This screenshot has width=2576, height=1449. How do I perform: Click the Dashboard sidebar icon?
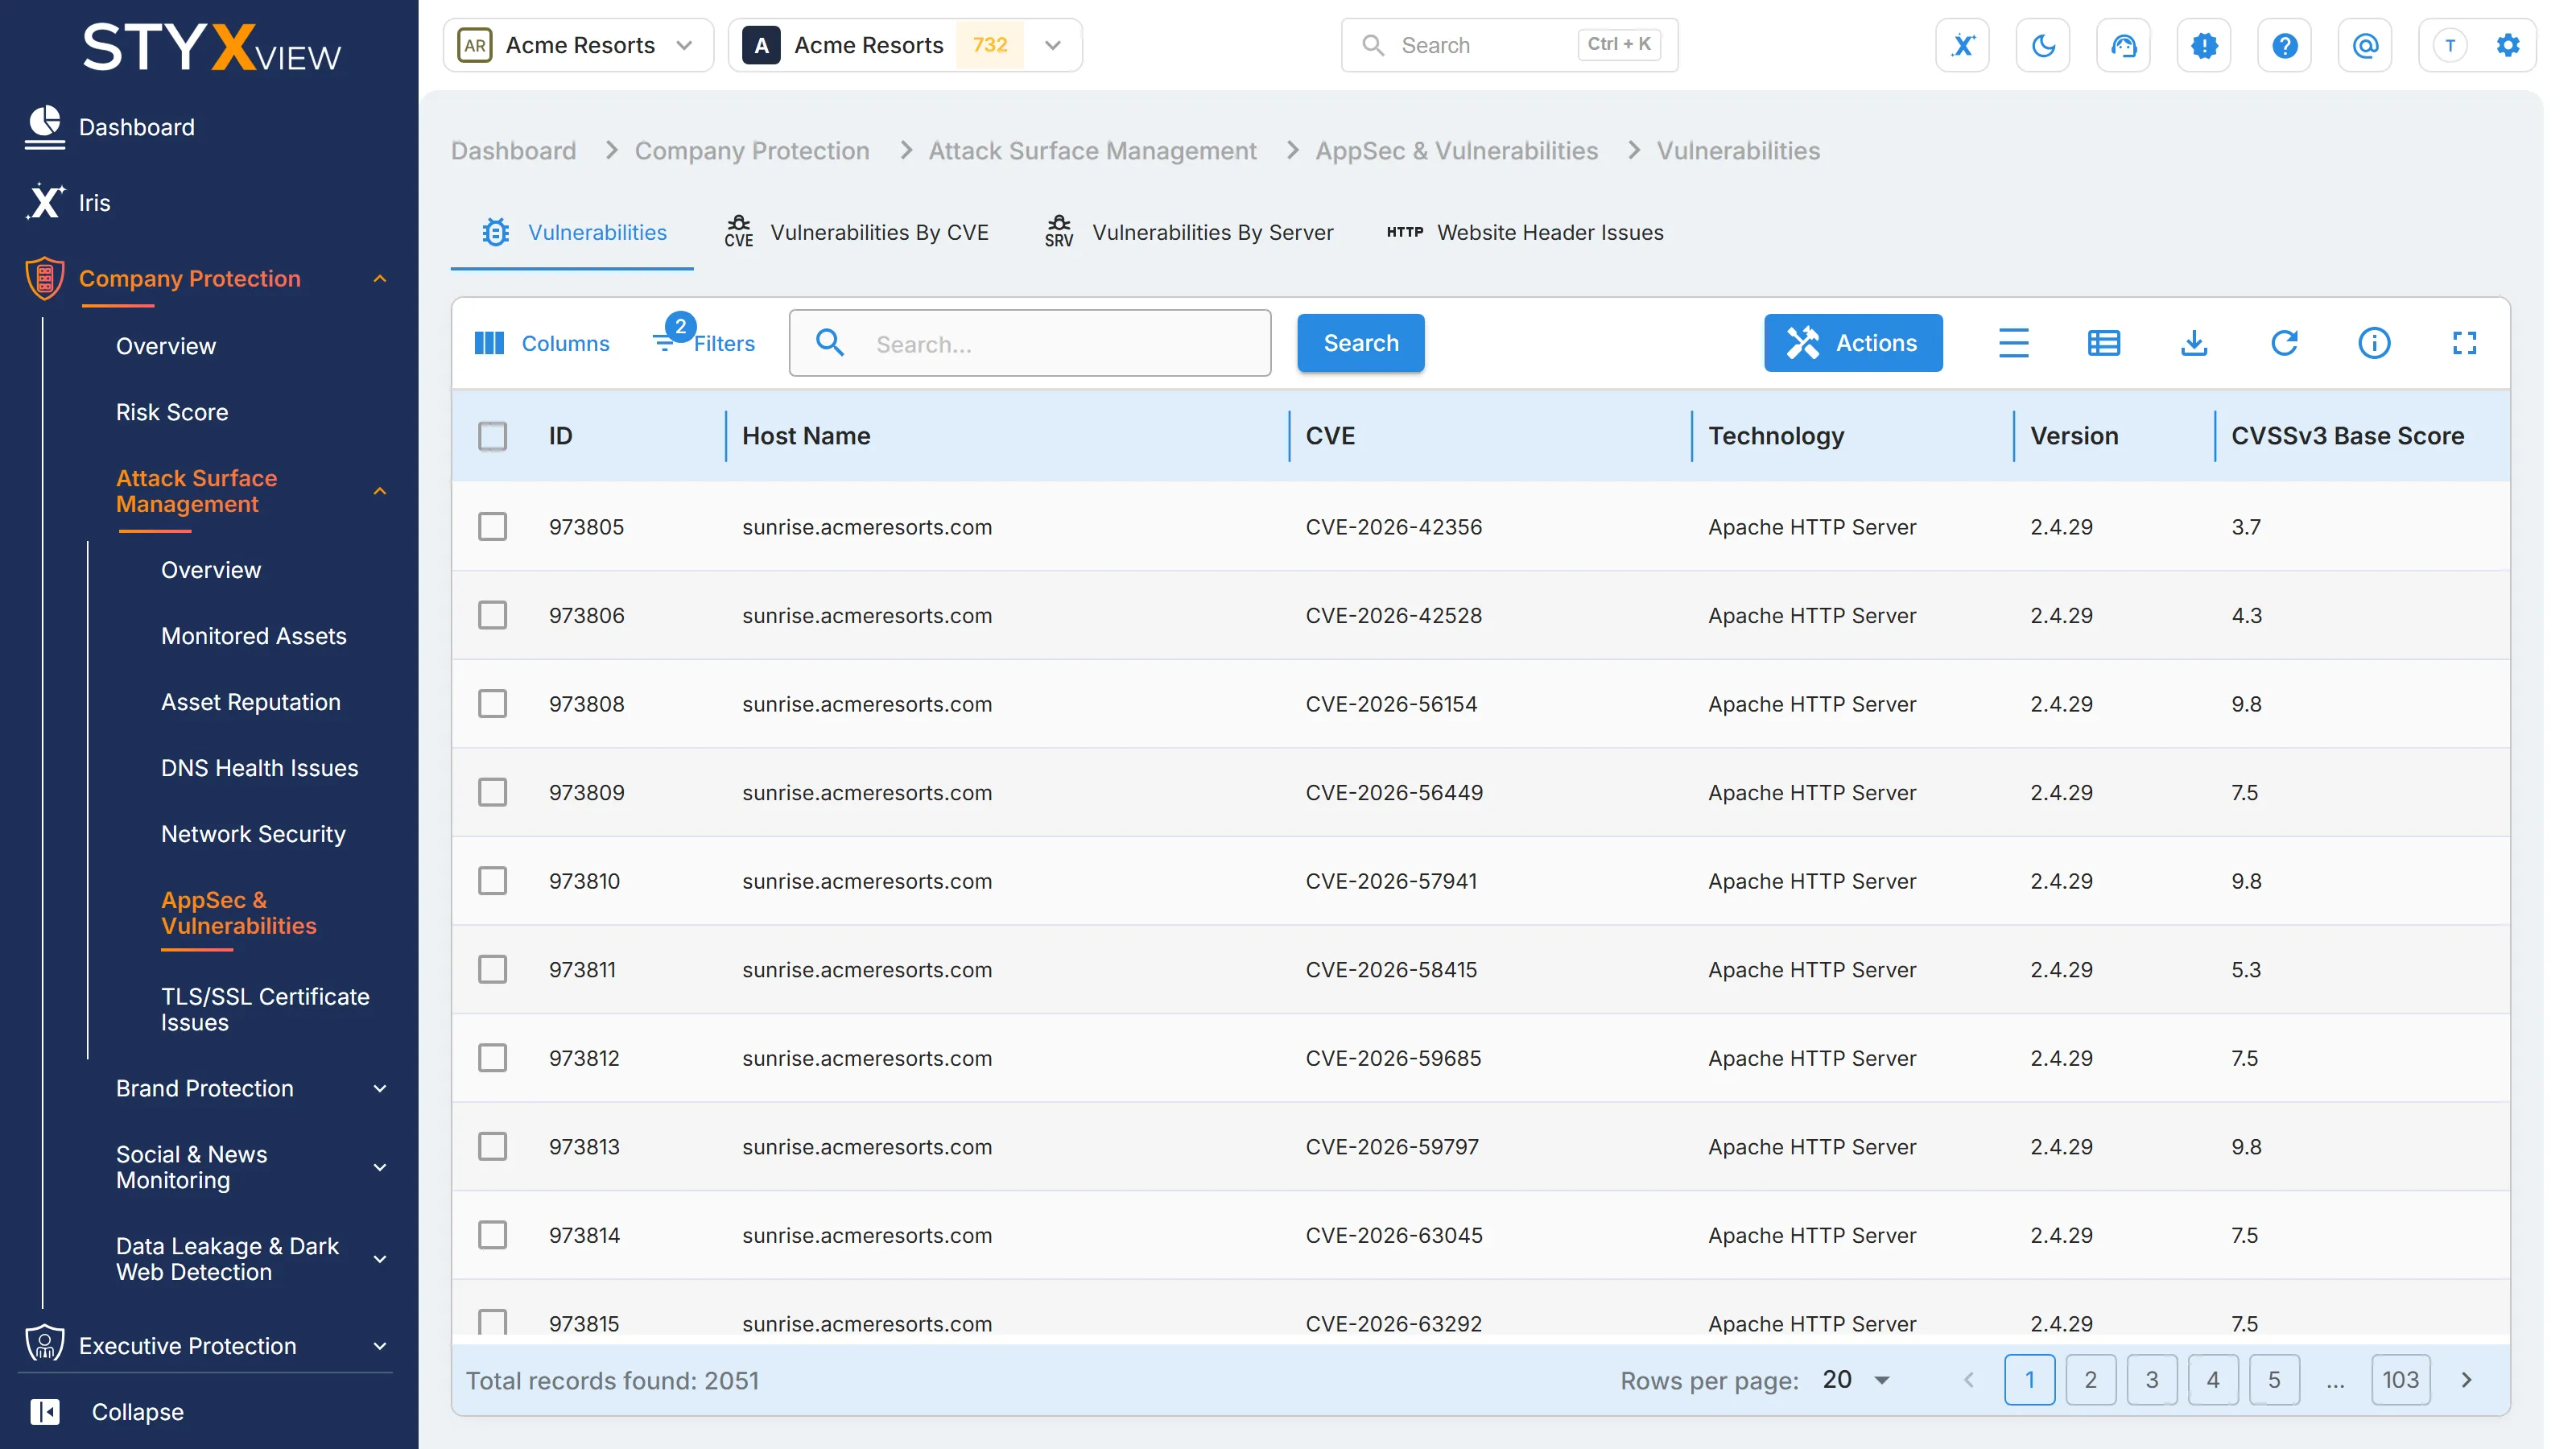pyautogui.click(x=44, y=127)
